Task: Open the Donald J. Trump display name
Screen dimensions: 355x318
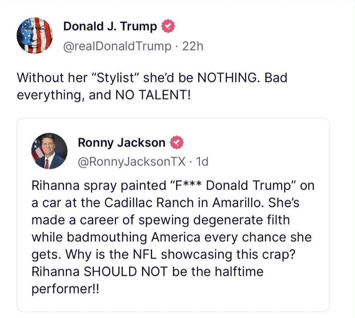Action: coord(110,26)
